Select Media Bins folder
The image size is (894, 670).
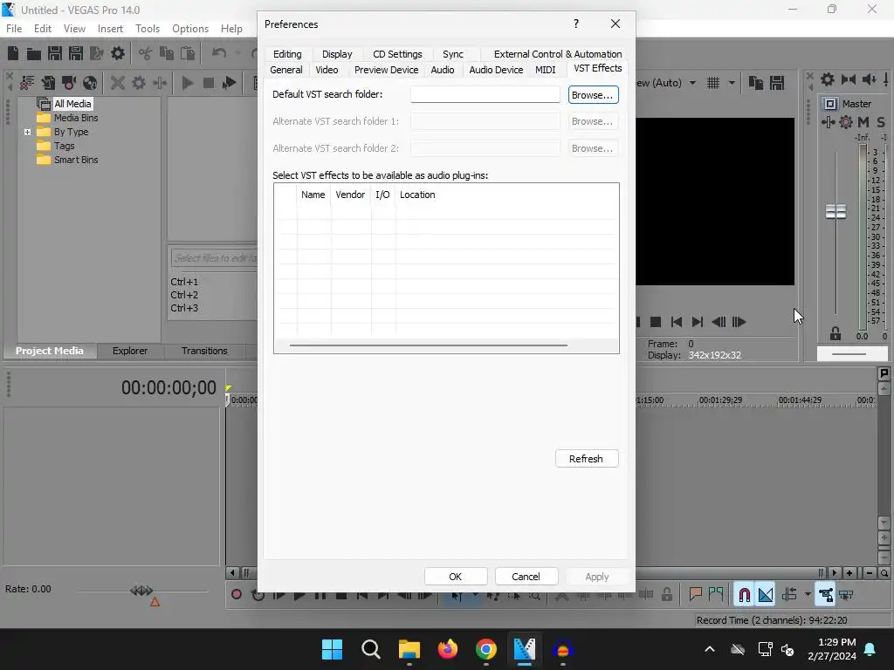click(76, 118)
